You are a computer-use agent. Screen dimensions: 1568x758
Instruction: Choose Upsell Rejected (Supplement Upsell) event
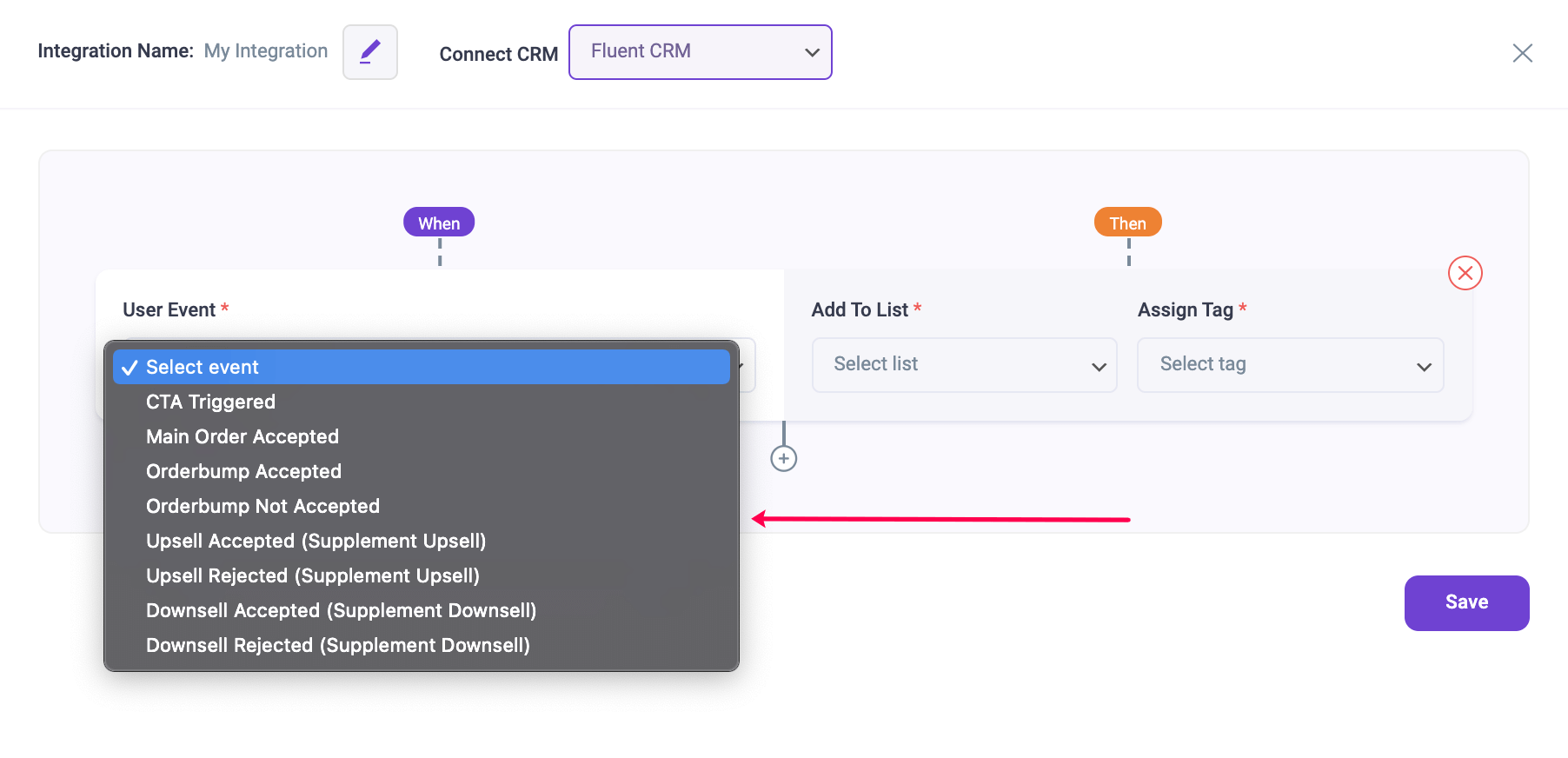[x=312, y=575]
